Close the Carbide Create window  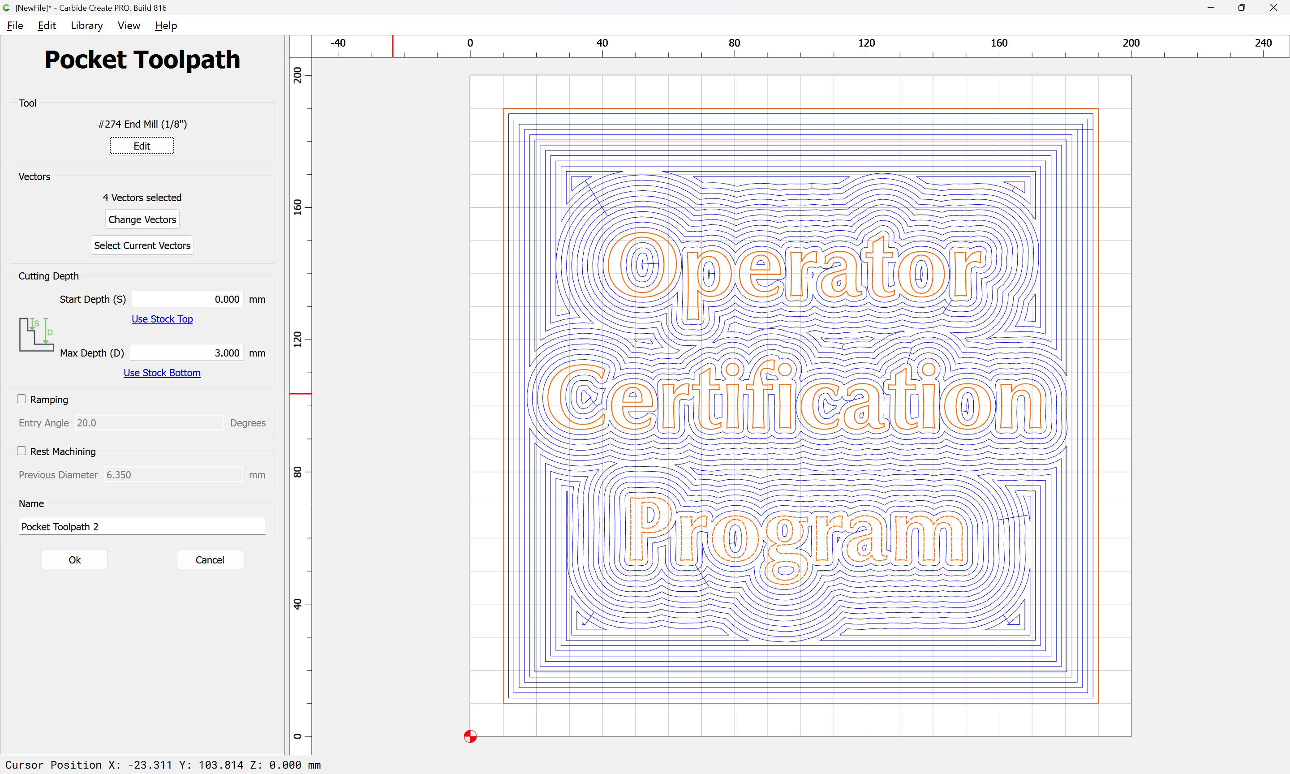point(1273,8)
